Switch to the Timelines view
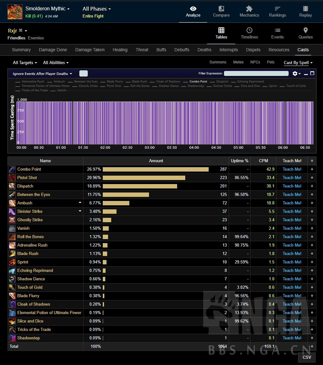This screenshot has height=365, width=323. (249, 33)
